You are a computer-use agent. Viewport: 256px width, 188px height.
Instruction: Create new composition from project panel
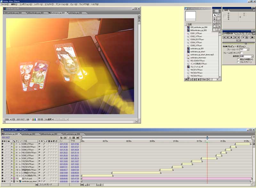195,79
